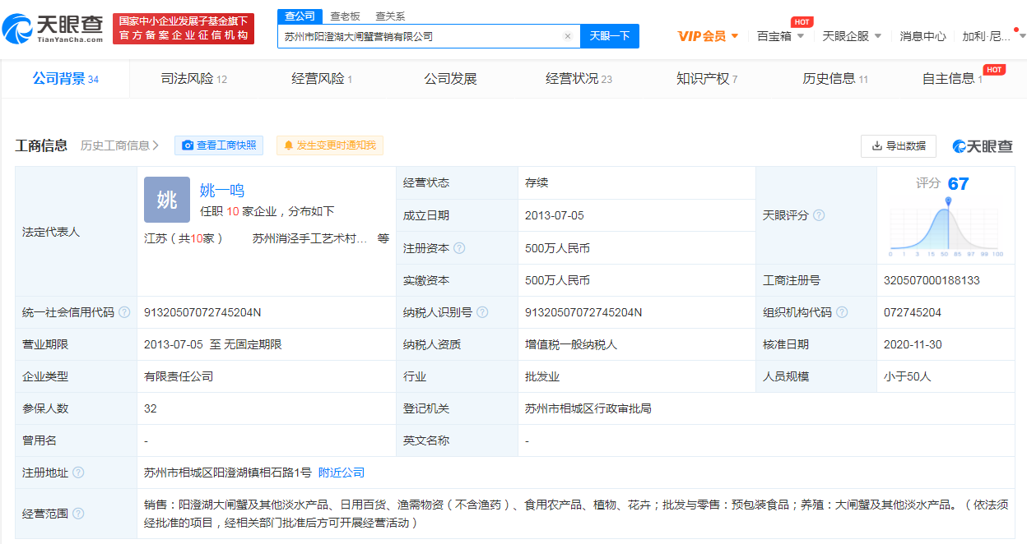Select the 增值税一般纳税人 value
Image resolution: width=1027 pixels, height=544 pixels.
point(571,344)
